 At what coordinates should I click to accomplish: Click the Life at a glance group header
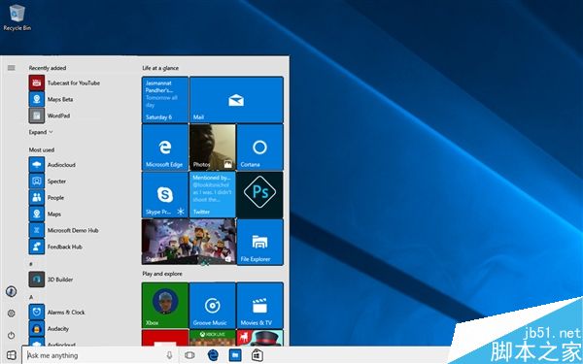tap(160, 68)
